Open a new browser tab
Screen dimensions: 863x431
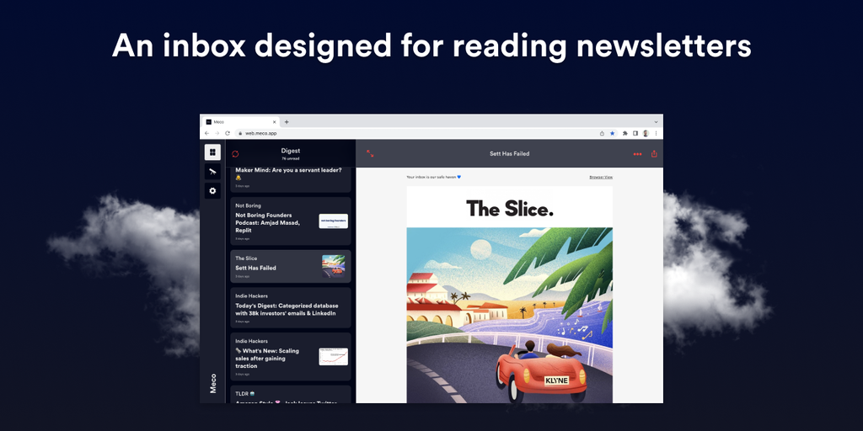coord(287,122)
